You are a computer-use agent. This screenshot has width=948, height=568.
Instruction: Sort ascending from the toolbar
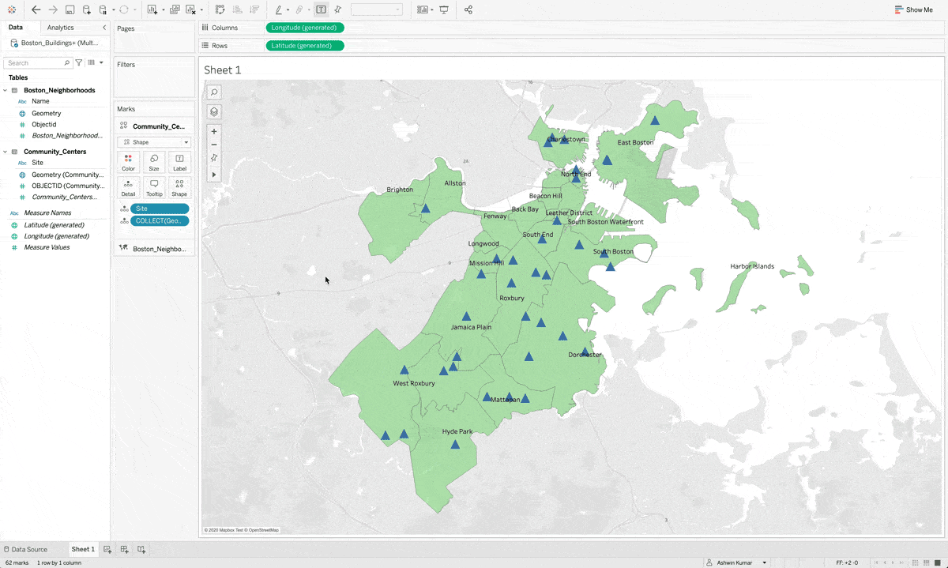(x=237, y=9)
